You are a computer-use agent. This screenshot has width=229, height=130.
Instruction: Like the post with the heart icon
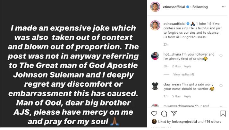[154, 113]
